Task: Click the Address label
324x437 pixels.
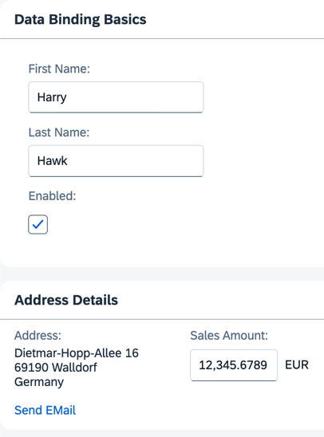Action: [x=38, y=335]
